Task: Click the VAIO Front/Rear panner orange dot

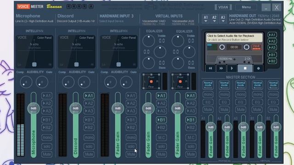Action: pyautogui.click(x=151, y=82)
